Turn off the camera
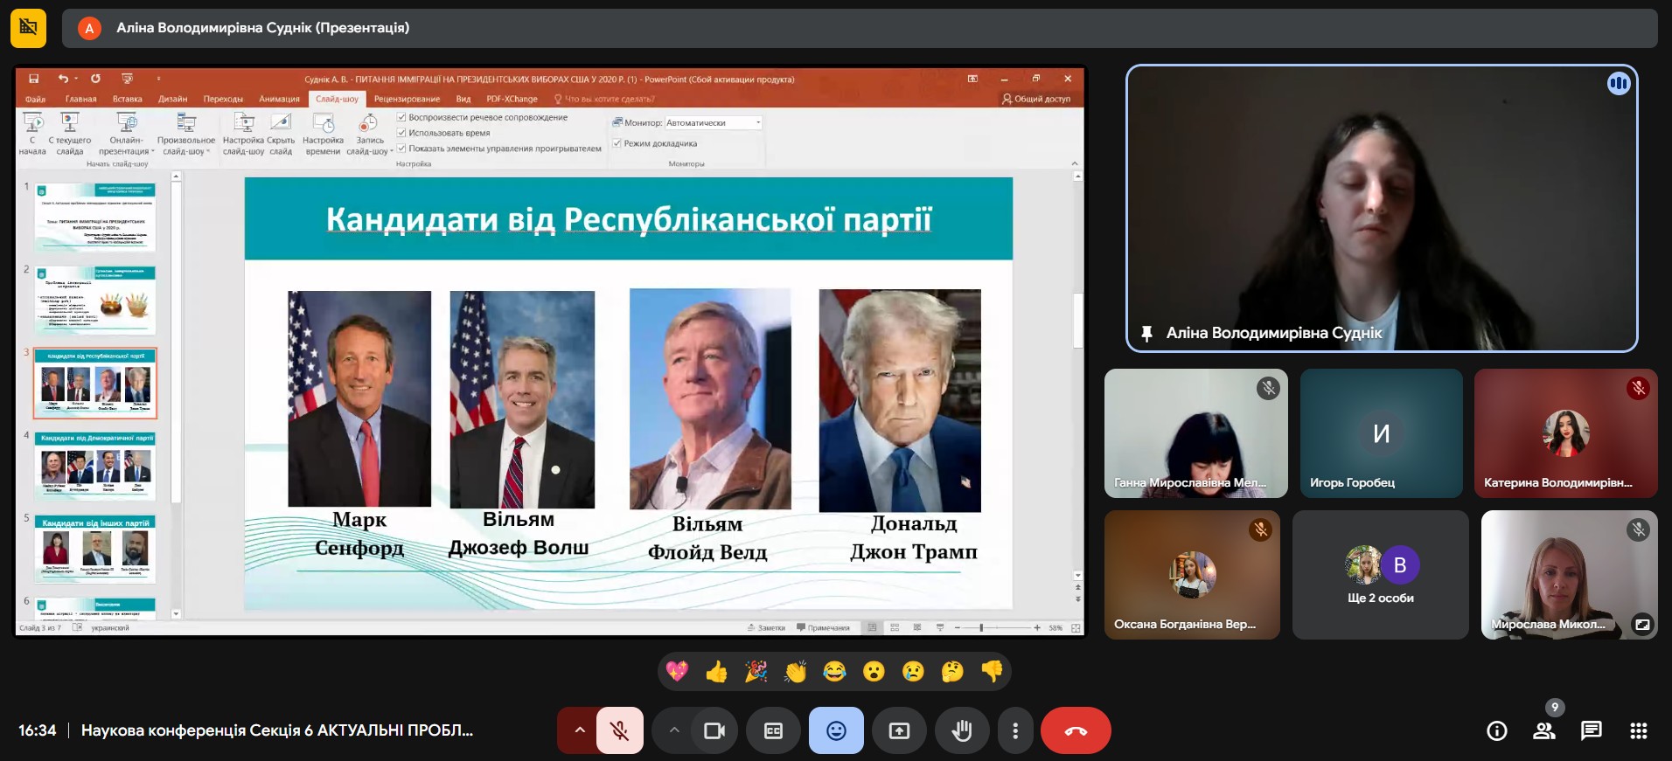The height and width of the screenshot is (761, 1672). pyautogui.click(x=714, y=730)
